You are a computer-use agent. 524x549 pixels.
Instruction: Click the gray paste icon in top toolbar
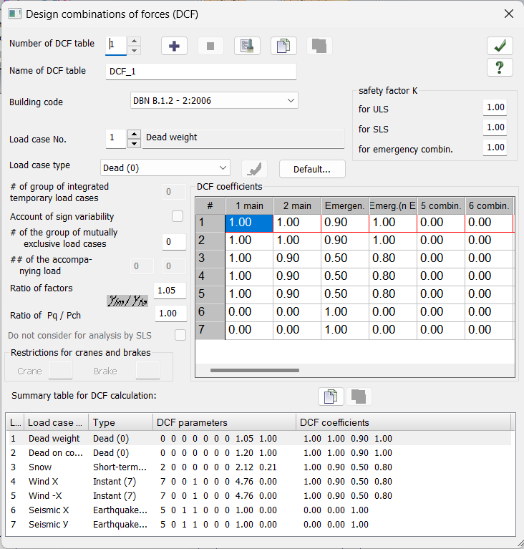coord(320,46)
